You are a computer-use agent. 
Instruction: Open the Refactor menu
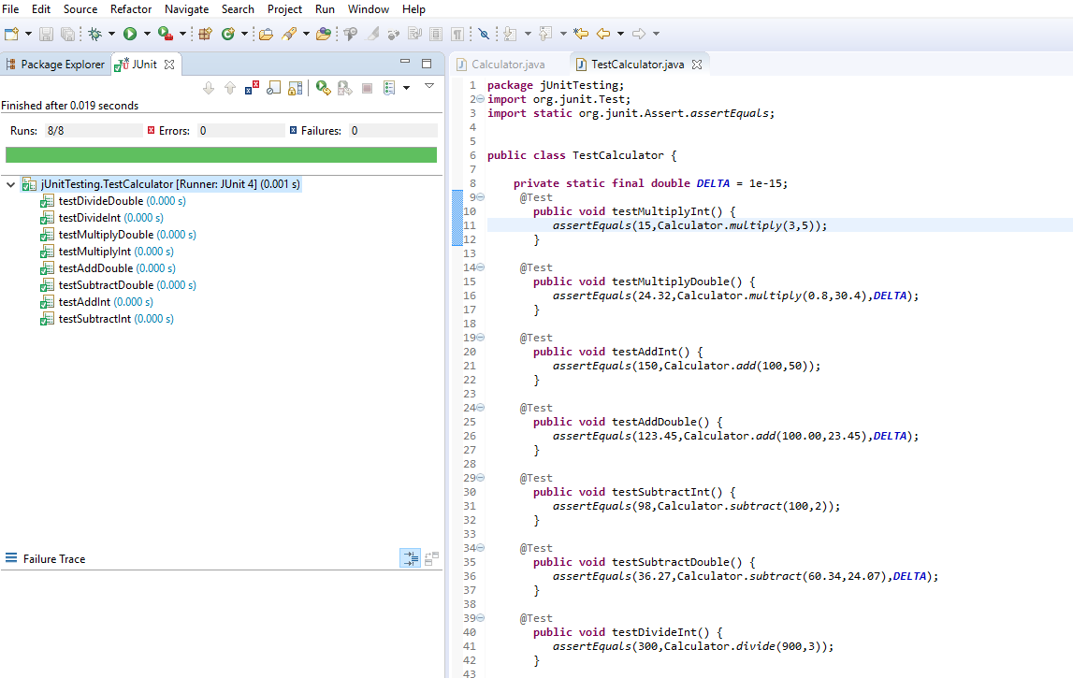[x=131, y=9]
